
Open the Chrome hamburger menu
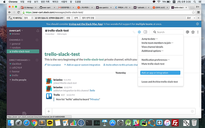(198, 12)
